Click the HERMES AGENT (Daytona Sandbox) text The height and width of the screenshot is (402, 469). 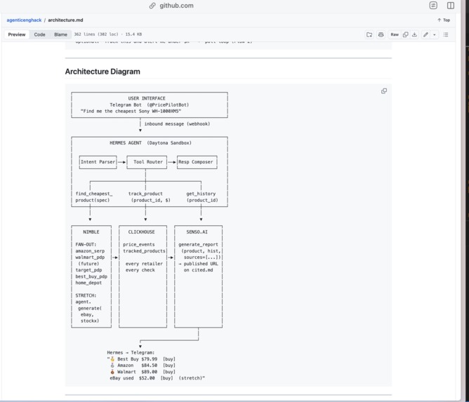pos(150,143)
